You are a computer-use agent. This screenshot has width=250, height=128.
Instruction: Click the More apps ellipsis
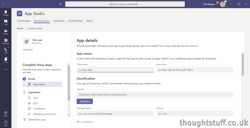6,69
